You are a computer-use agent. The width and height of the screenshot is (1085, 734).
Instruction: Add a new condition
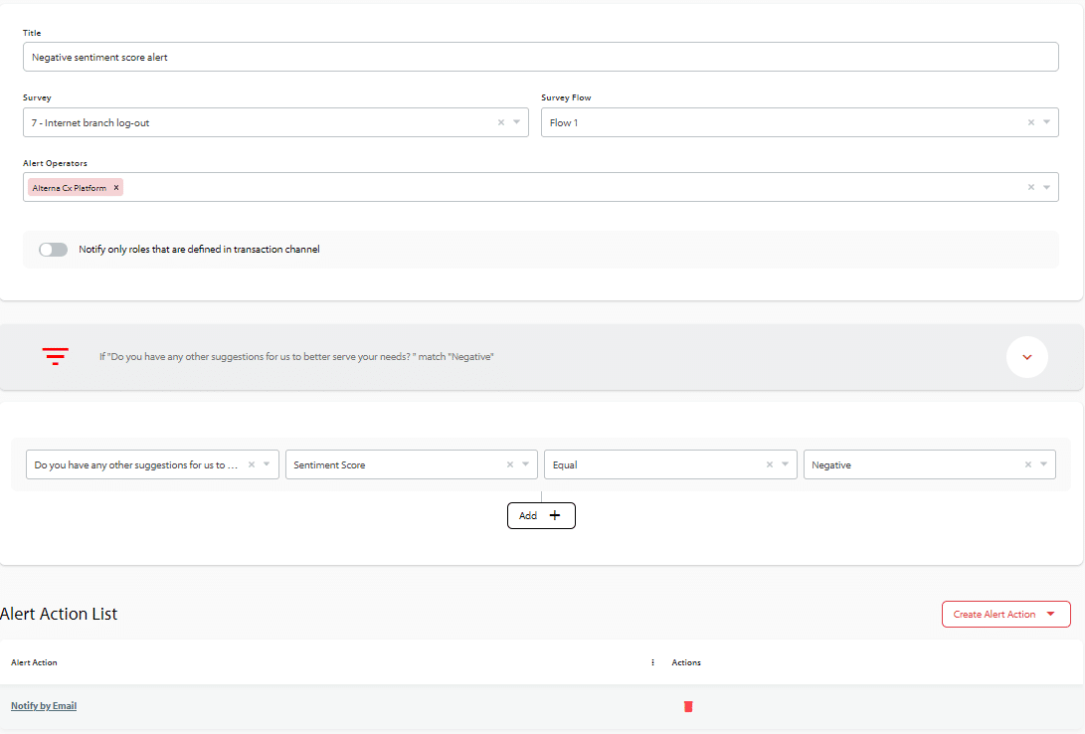pos(541,516)
